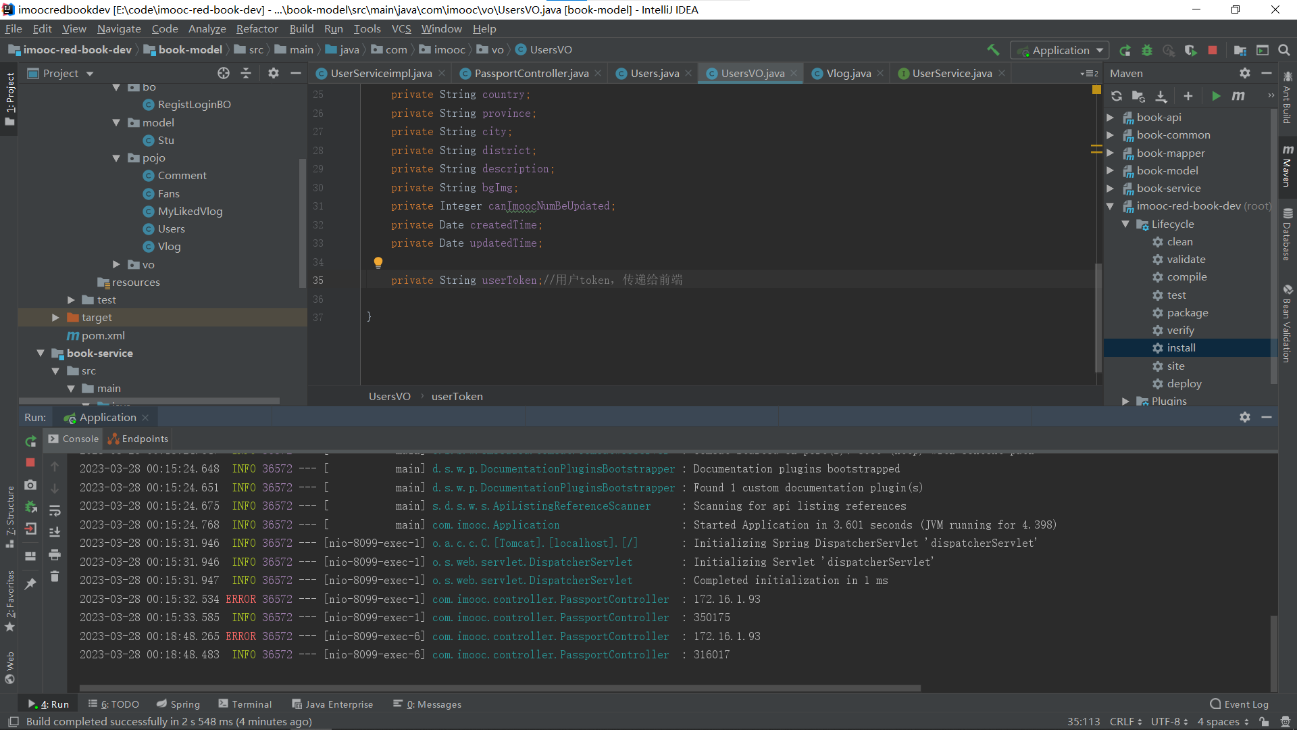
Task: Click the console horizontal scrollbar
Action: 500,689
